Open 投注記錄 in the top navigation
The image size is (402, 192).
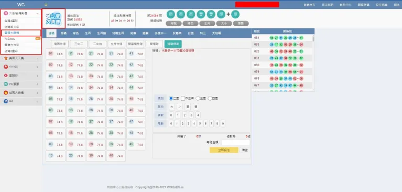(382, 5)
